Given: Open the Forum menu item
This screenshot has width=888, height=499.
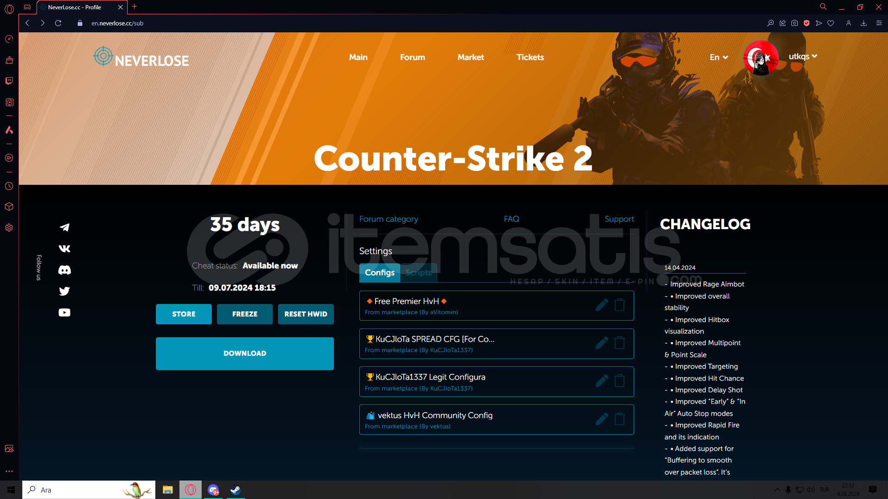Looking at the screenshot, I should coord(413,57).
